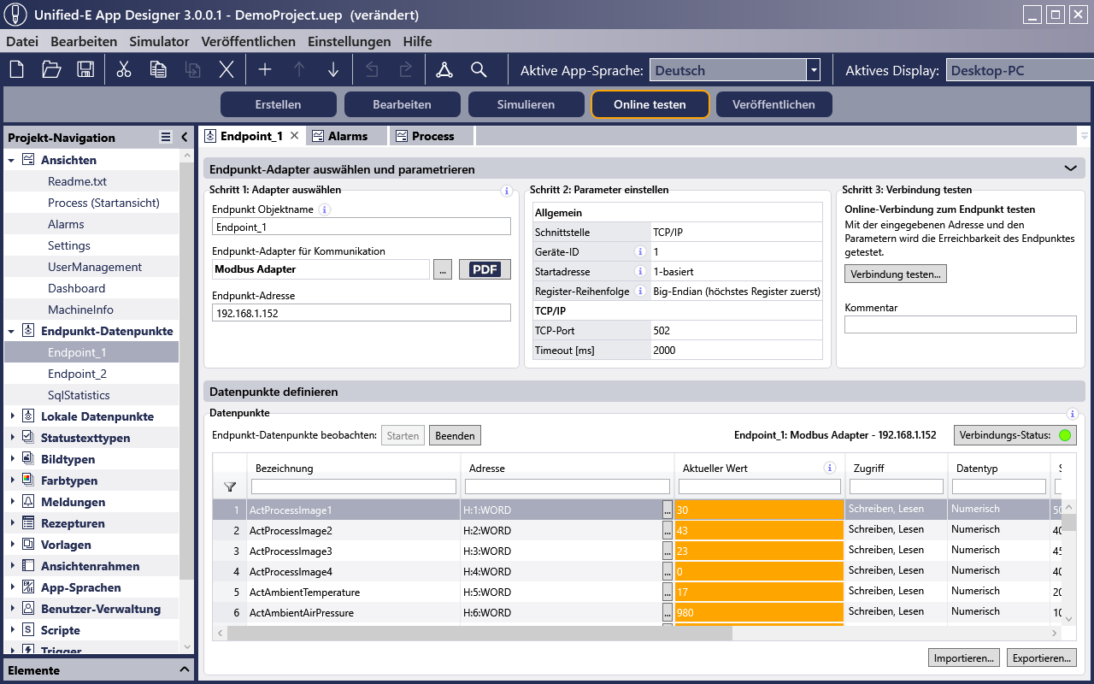Open search with the magnifier icon
Screen dimensions: 1094x684
tap(479, 70)
